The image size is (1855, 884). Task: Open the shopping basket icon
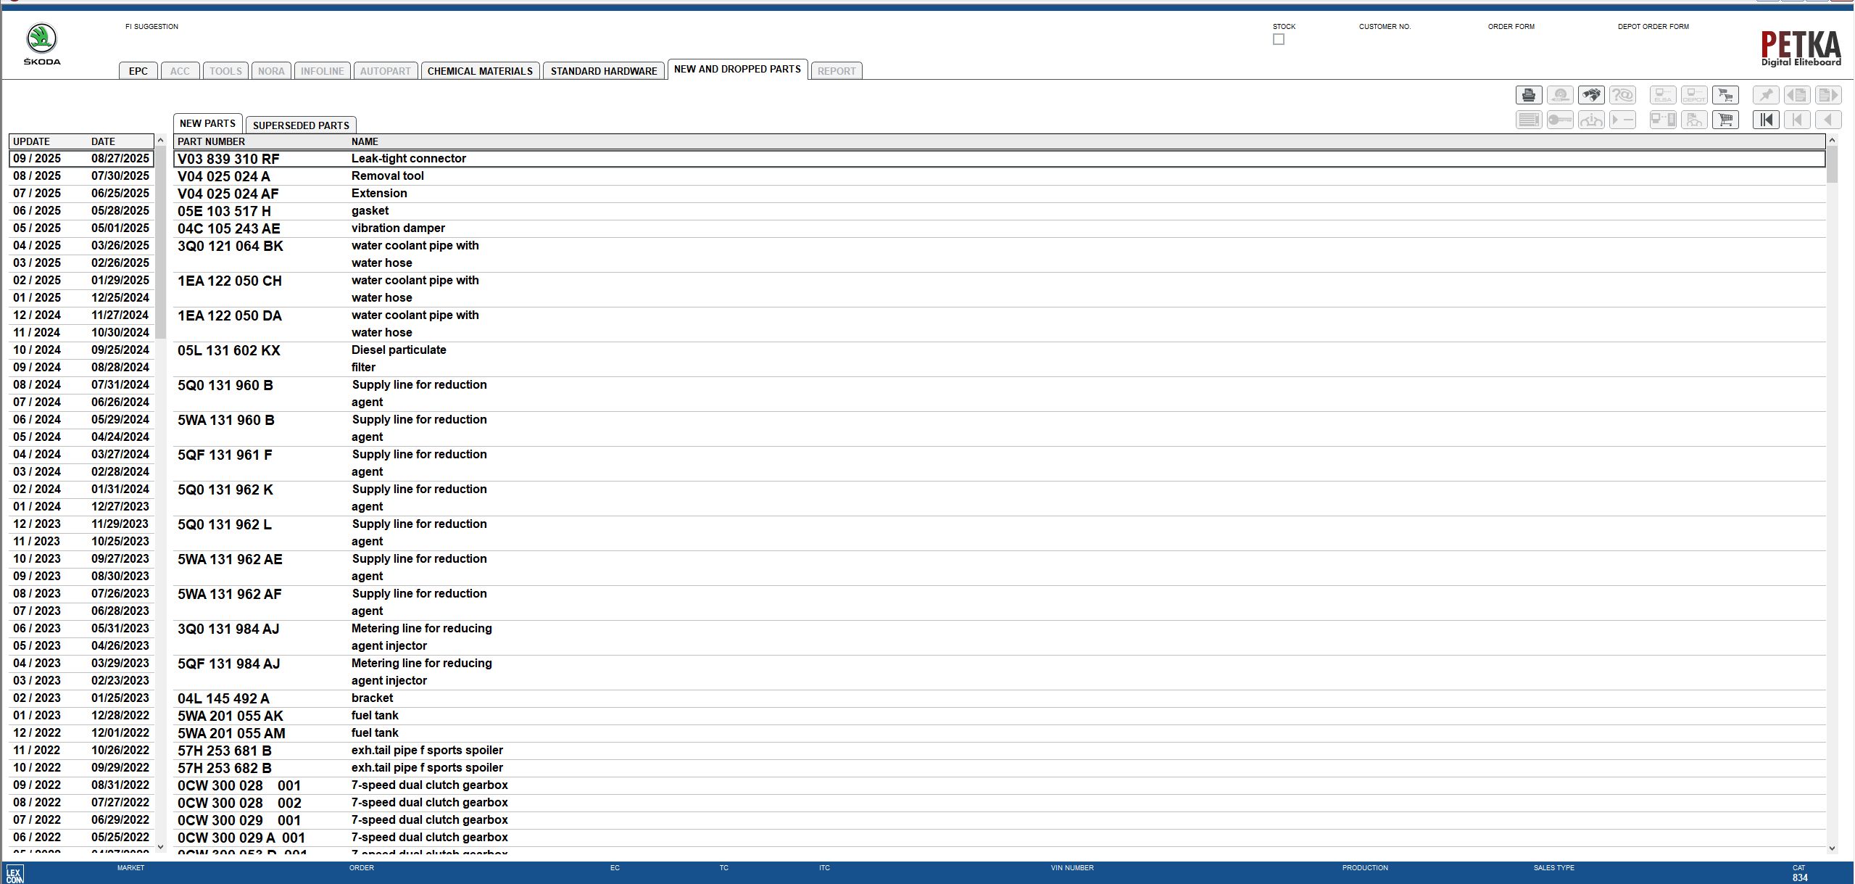coord(1727,120)
